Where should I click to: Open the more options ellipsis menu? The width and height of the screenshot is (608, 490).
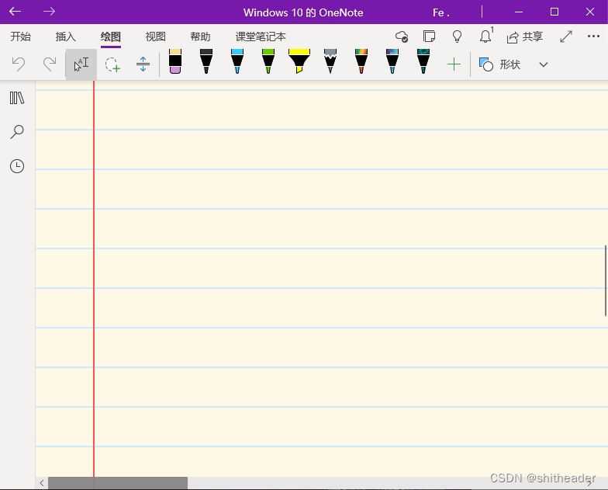click(x=593, y=36)
